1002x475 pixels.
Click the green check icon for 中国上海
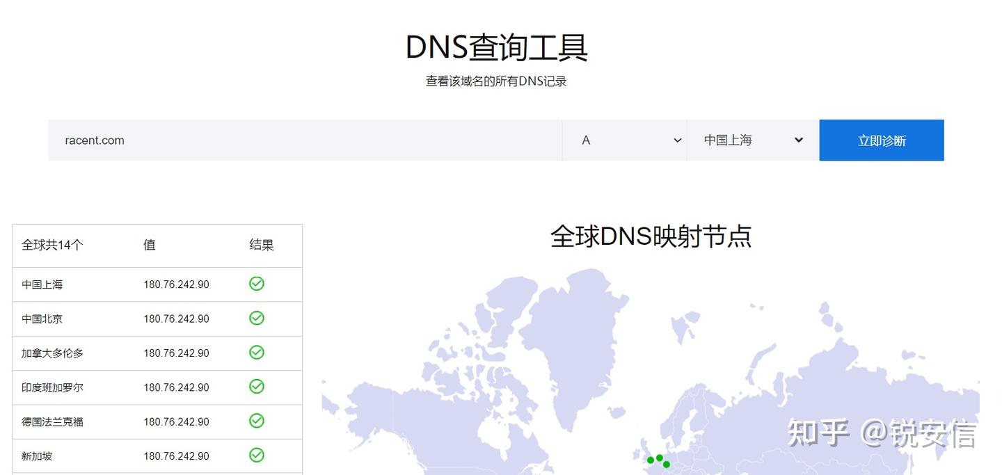coord(256,284)
